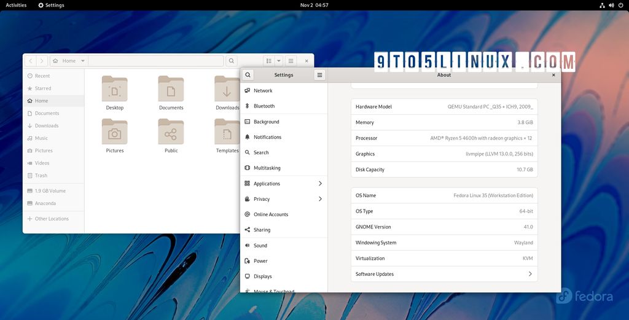Click the OS Name Fedora Linux row
The image size is (629, 320).
pos(444,196)
